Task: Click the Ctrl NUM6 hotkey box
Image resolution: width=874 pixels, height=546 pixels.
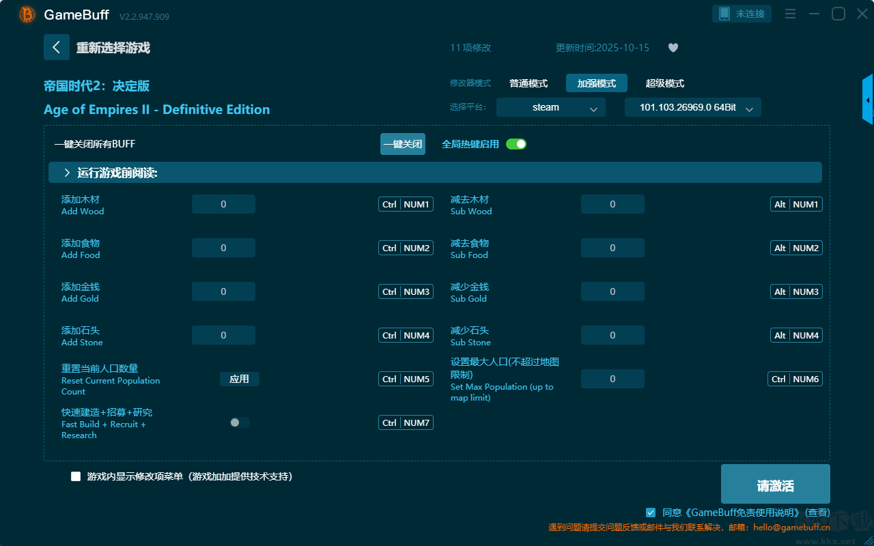Action: pos(795,379)
